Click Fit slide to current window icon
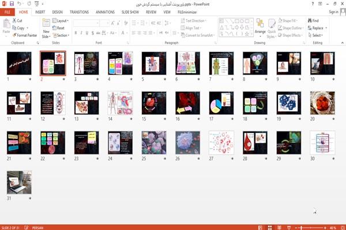 [343, 228]
